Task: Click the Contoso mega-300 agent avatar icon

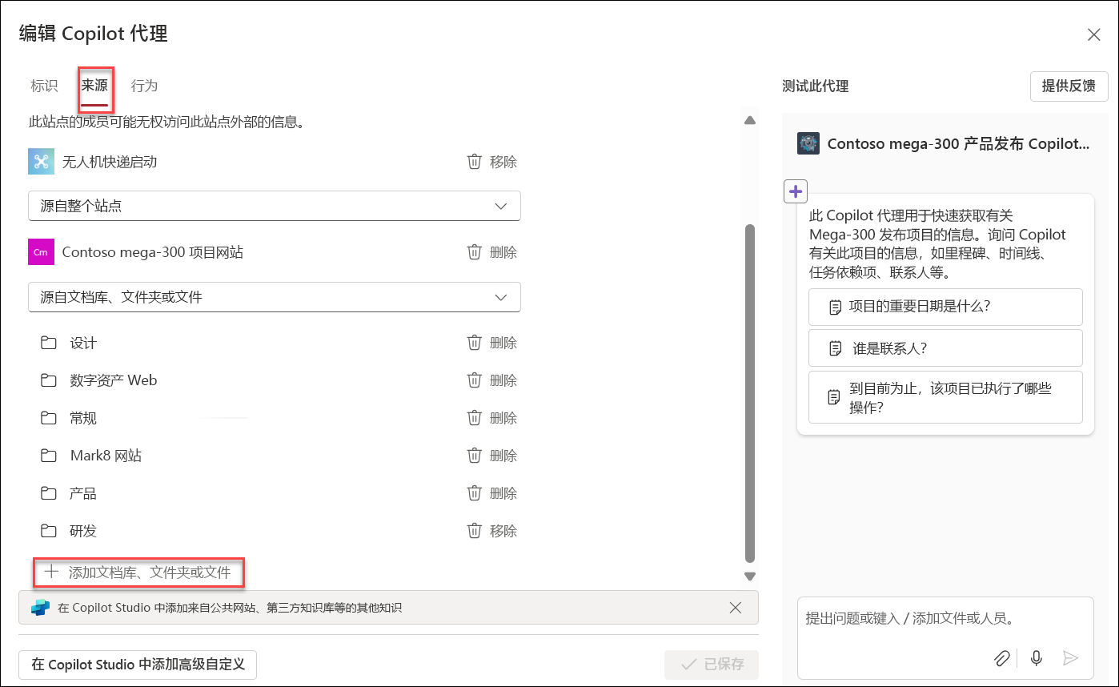Action: [808, 144]
